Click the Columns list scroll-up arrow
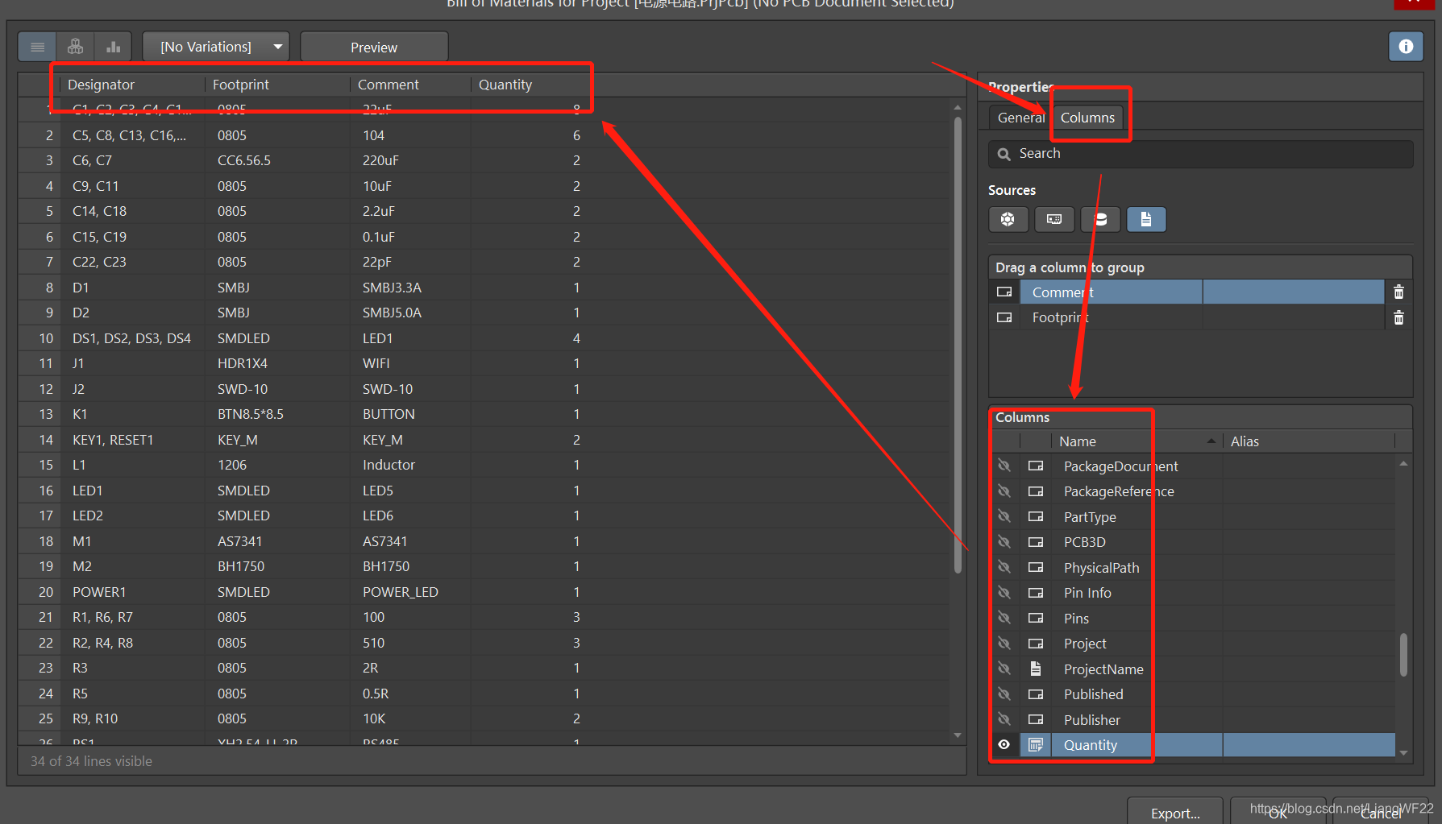This screenshot has width=1442, height=824. [1403, 463]
